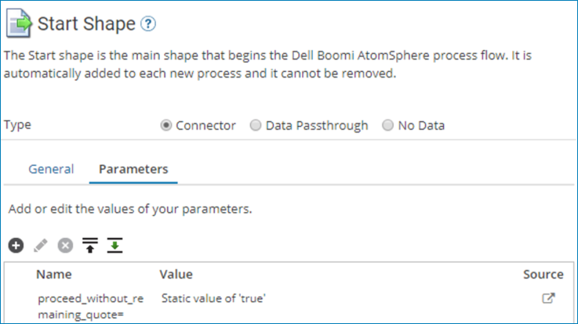Image resolution: width=578 pixels, height=324 pixels.
Task: Move parameter to top with black arrow icon
Action: tap(90, 246)
